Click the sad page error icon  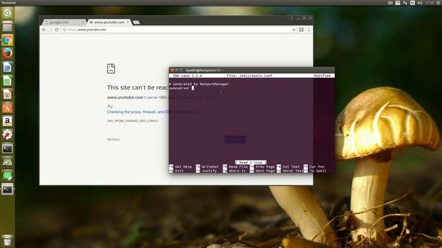point(111,69)
